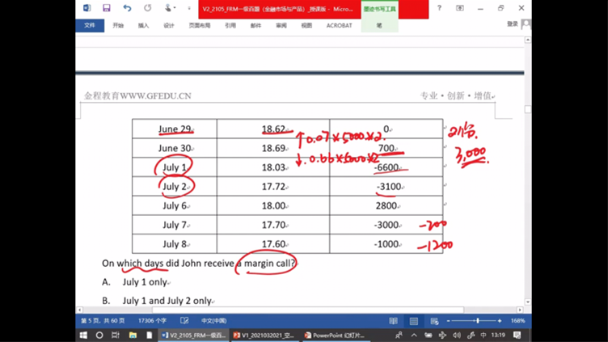
Task: Switch to V2_2105_FRM Word taskbar button
Action: pyautogui.click(x=194, y=335)
